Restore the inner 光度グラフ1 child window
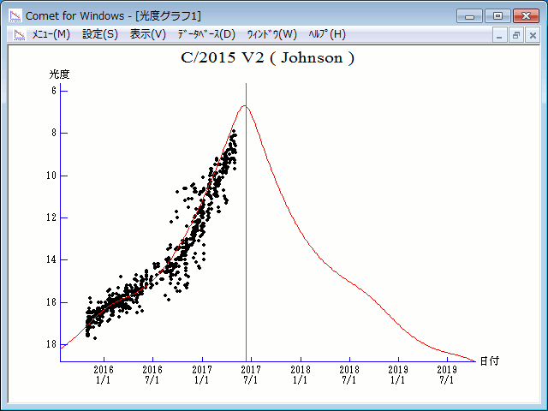The width and height of the screenshot is (548, 411). point(516,35)
